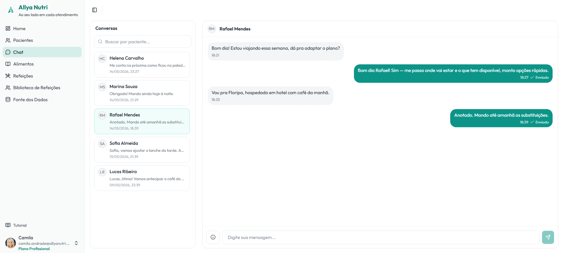The width and height of the screenshot is (562, 253).
Task: Click the search magnifier icon in Conversas
Action: 100,42
